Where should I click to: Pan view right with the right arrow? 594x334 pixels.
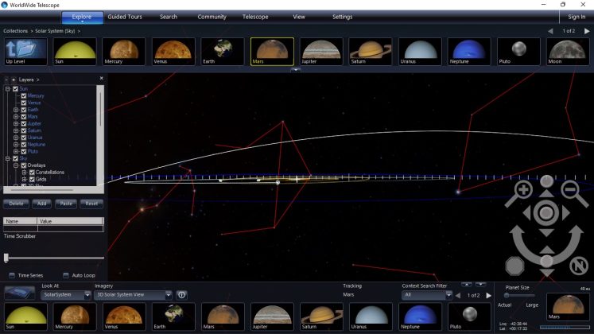pyautogui.click(x=565, y=213)
